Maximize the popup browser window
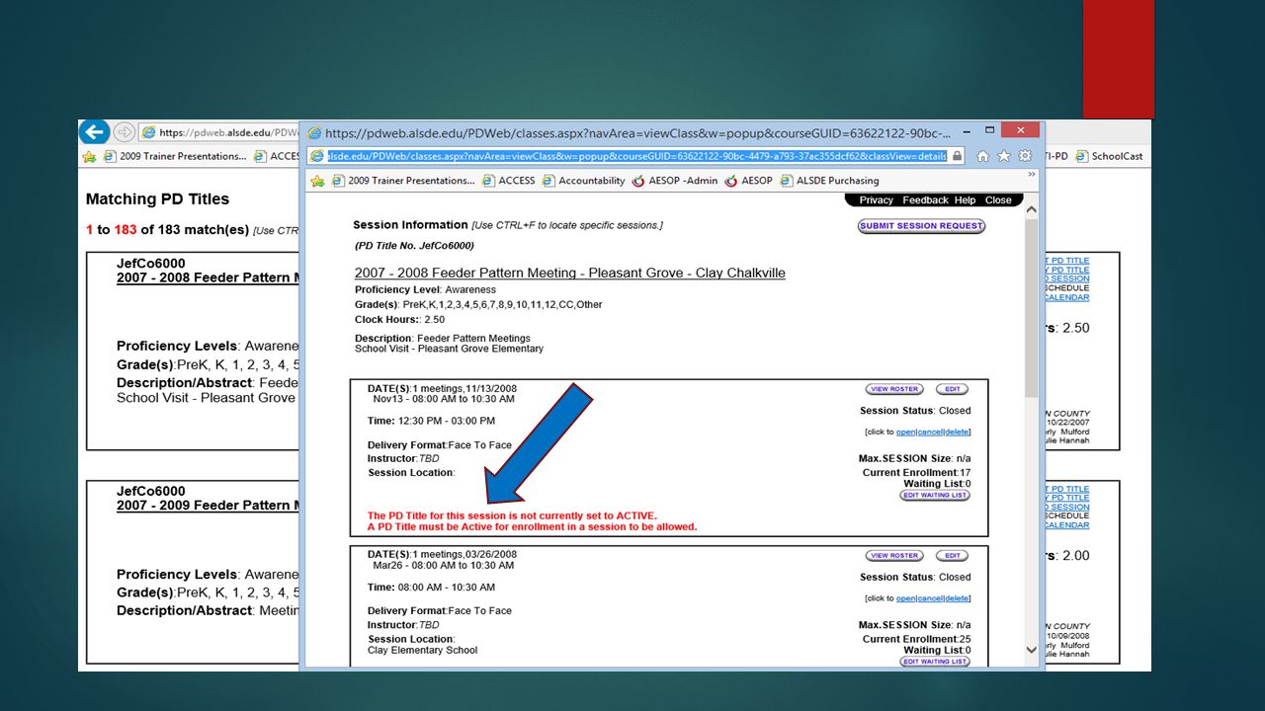 pos(989,129)
